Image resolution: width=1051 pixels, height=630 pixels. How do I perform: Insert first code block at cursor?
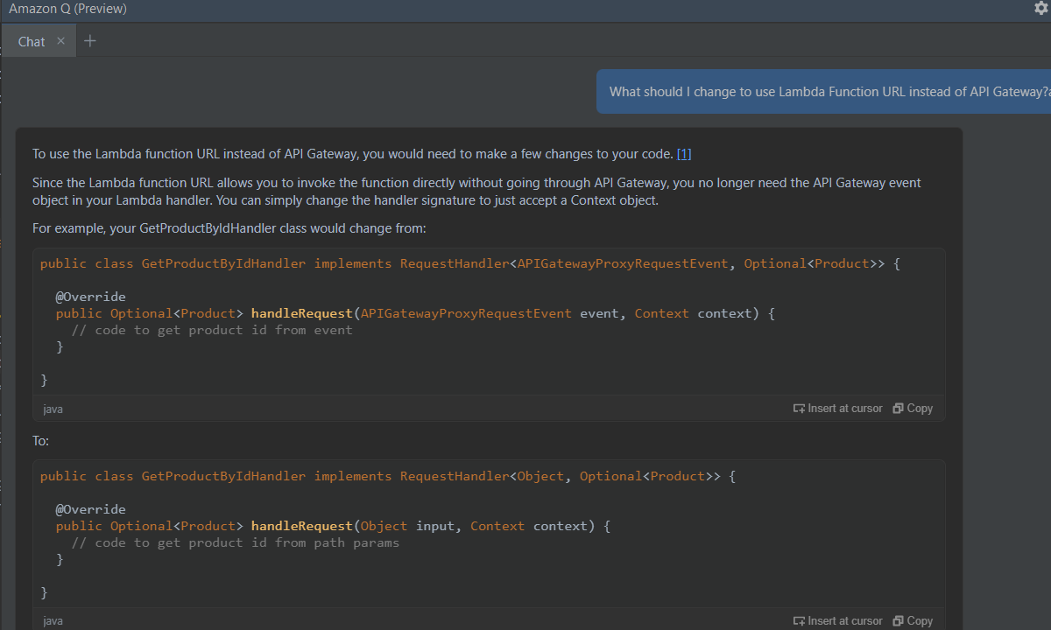pyautogui.click(x=837, y=408)
